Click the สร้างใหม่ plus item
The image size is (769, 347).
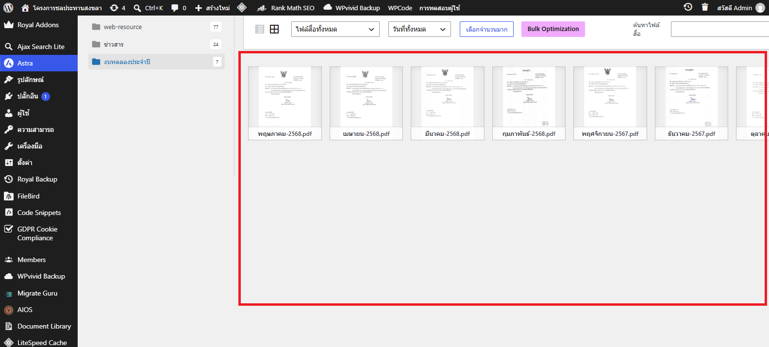point(212,8)
